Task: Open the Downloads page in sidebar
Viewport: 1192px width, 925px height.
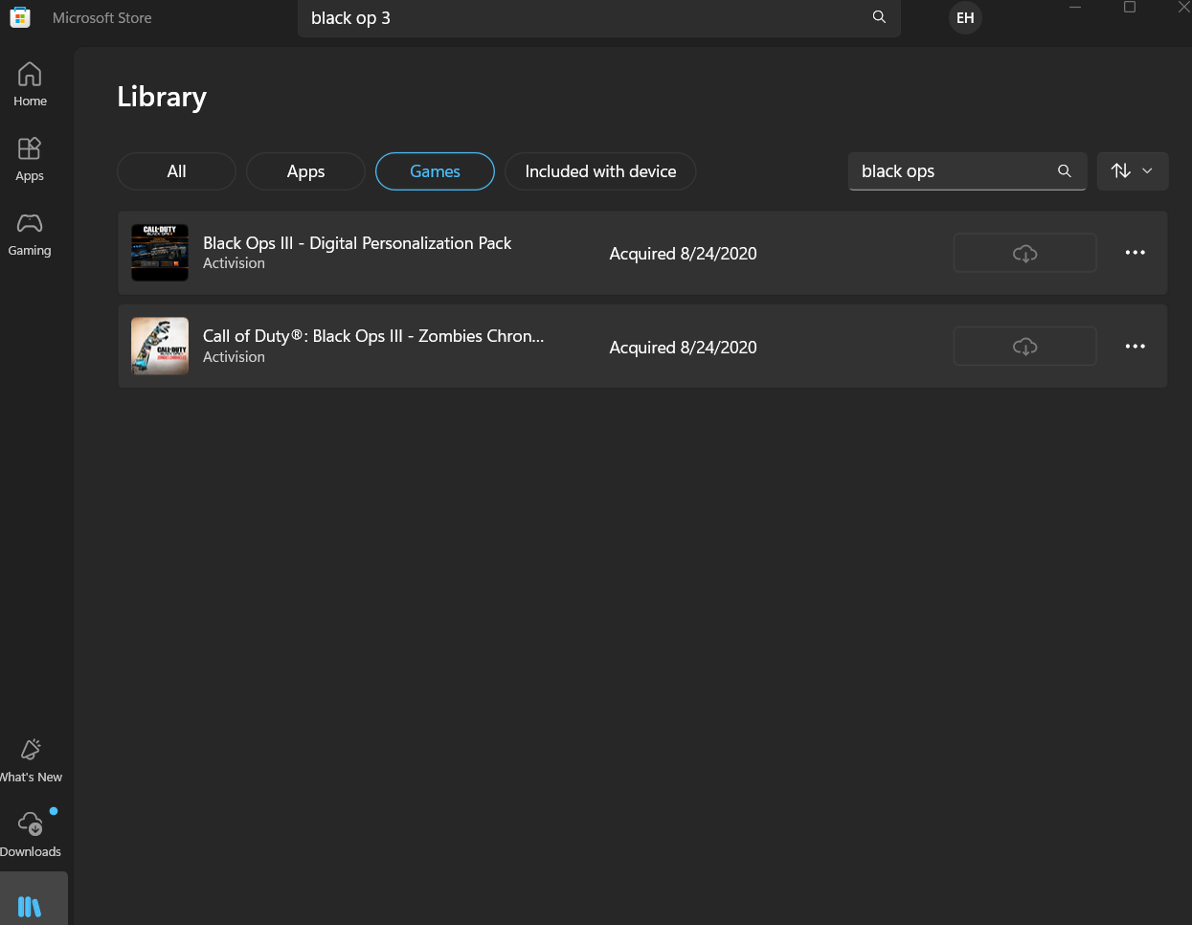Action: 30,835
